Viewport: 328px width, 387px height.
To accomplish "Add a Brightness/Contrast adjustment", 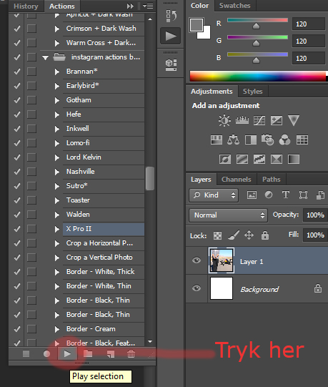I will coord(224,120).
